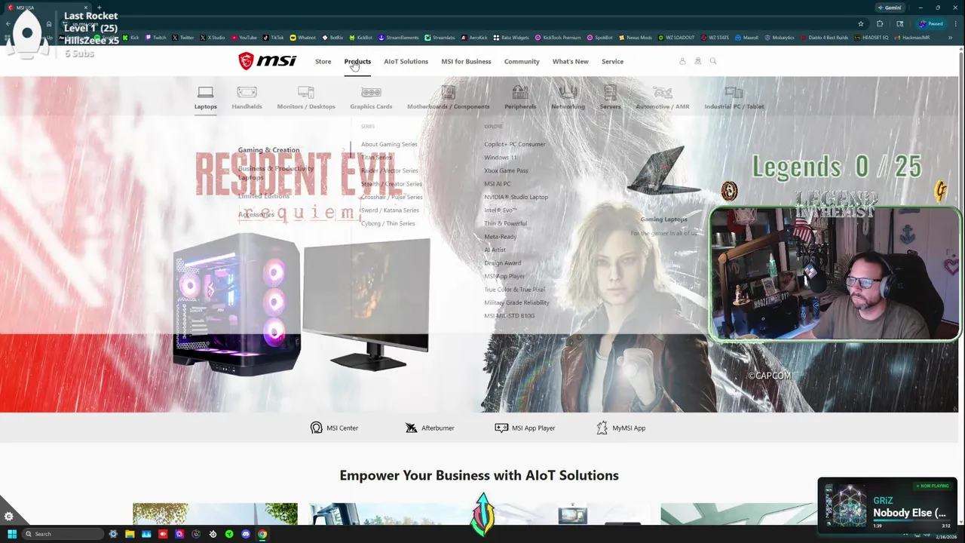Click the Gemini button in Chrome
Image resolution: width=965 pixels, height=543 pixels.
coord(890,8)
